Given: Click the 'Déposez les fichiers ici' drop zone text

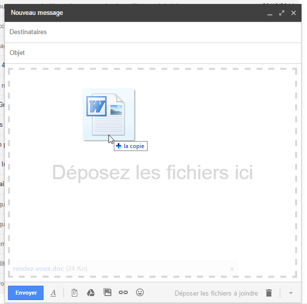Looking at the screenshot, I should [153, 172].
